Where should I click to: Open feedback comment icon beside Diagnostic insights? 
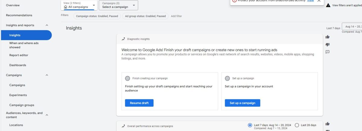pos(327,52)
